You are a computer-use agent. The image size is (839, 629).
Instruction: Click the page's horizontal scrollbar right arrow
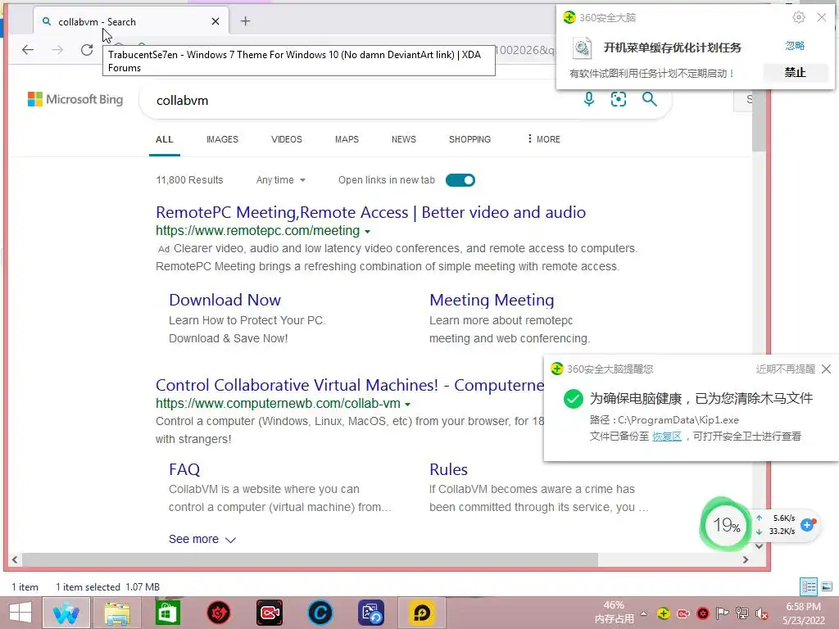click(x=746, y=559)
